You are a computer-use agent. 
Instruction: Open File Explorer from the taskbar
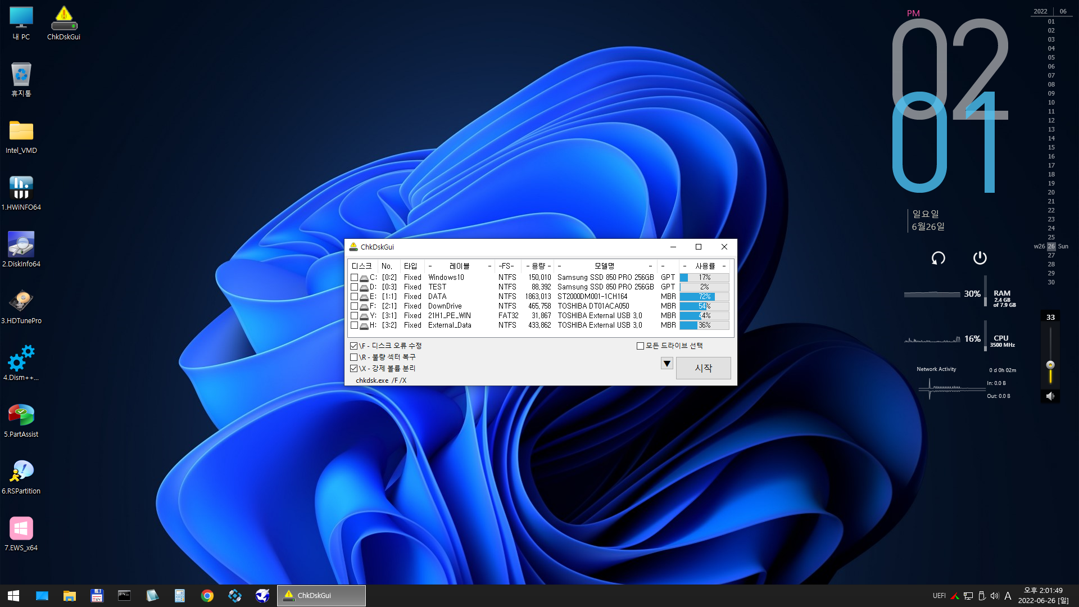pos(70,595)
